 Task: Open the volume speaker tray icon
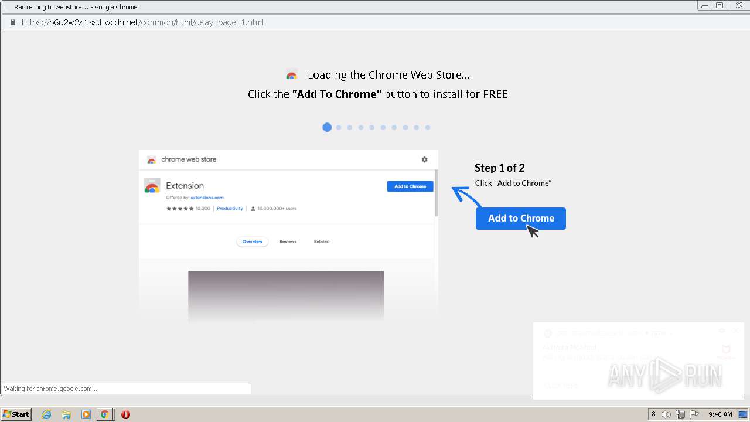[x=666, y=414]
